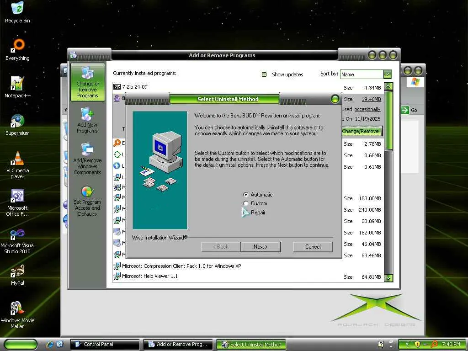
Task: Click the 183.00MB size value
Action: pos(370,198)
